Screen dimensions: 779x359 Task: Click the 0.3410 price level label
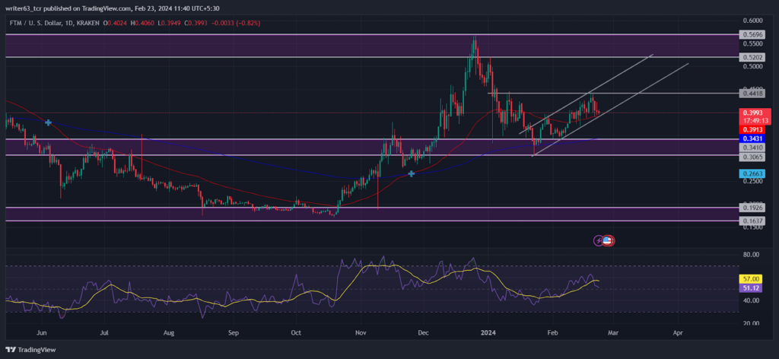coord(752,148)
